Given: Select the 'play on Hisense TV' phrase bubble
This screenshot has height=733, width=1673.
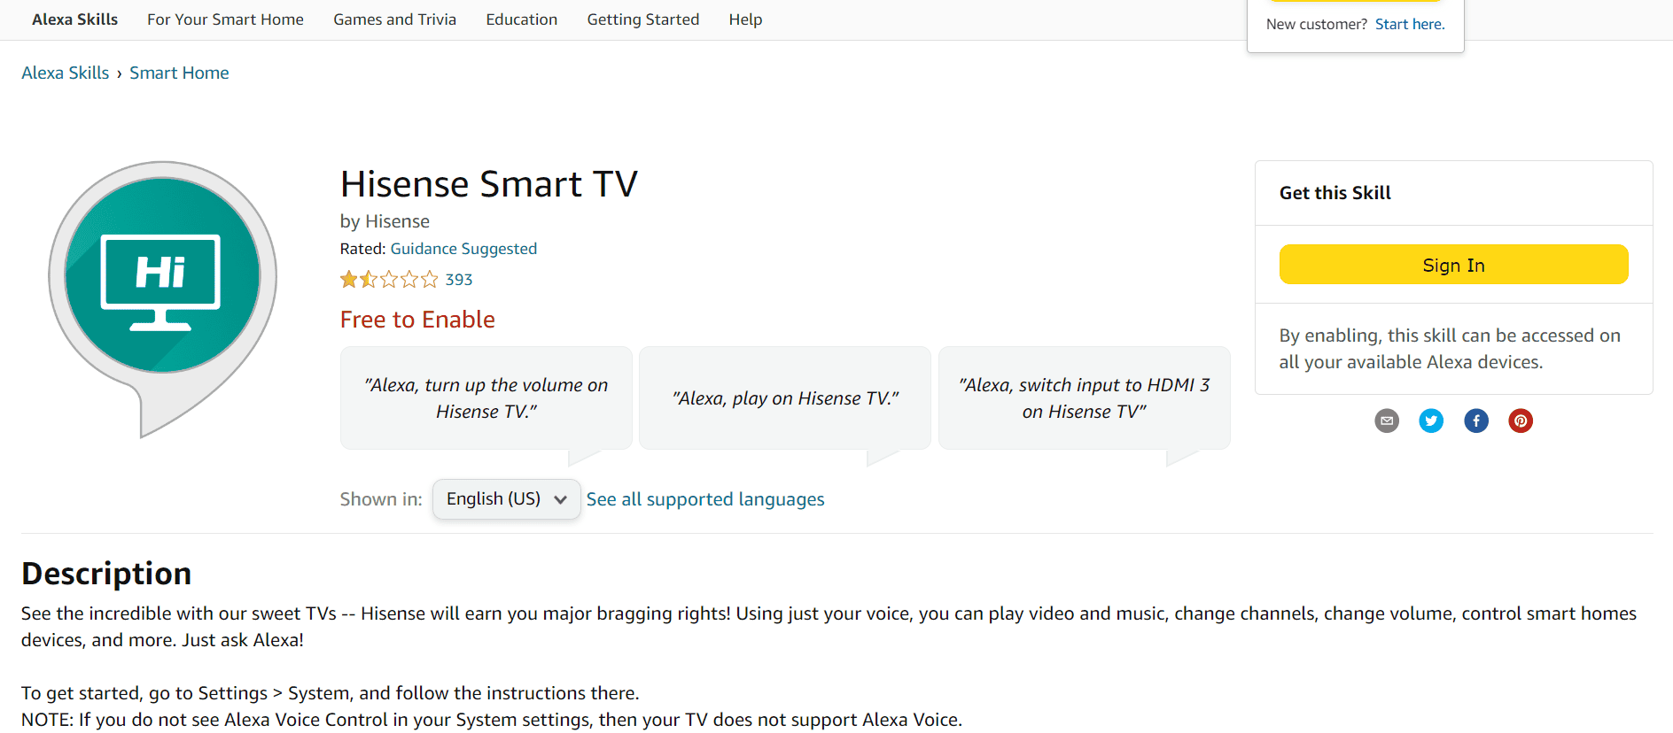Looking at the screenshot, I should point(785,398).
